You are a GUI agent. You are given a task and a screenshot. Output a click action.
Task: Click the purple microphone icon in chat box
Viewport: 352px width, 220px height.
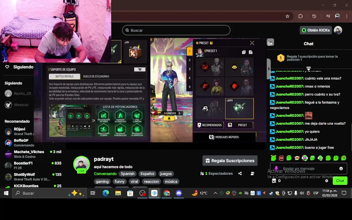point(276,168)
